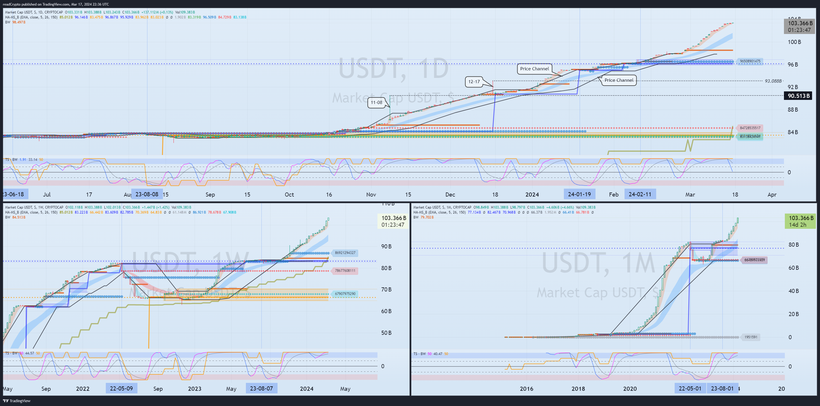Click the upper Price Channel callout near 12-17
This screenshot has height=406, width=820.
[x=535, y=69]
